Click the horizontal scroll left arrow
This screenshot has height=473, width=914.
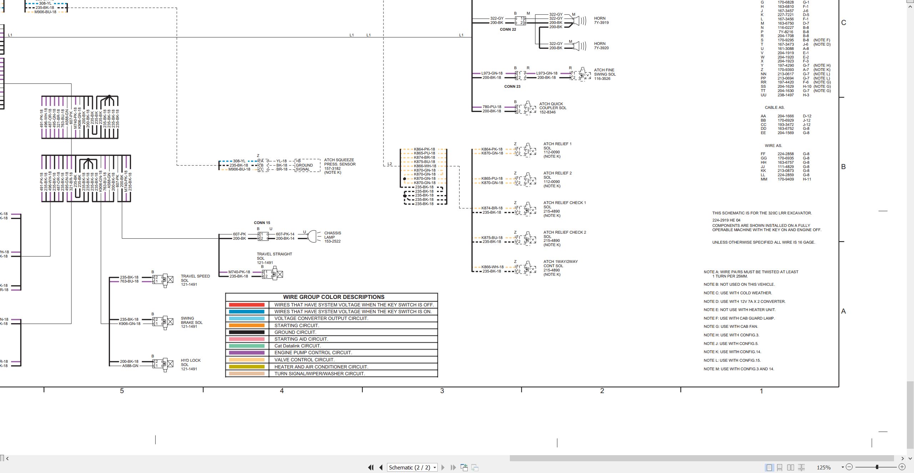7,458
